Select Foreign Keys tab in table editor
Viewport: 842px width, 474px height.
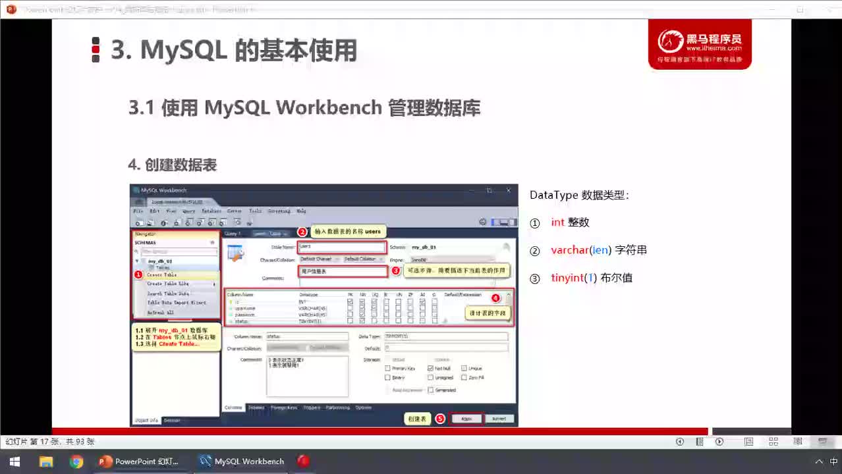pos(284,408)
